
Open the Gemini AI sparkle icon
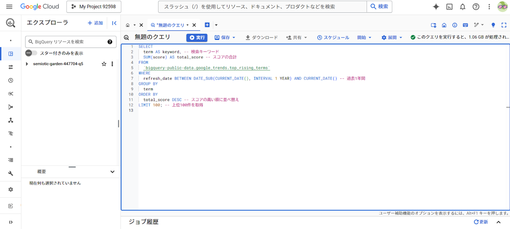tap(436, 7)
